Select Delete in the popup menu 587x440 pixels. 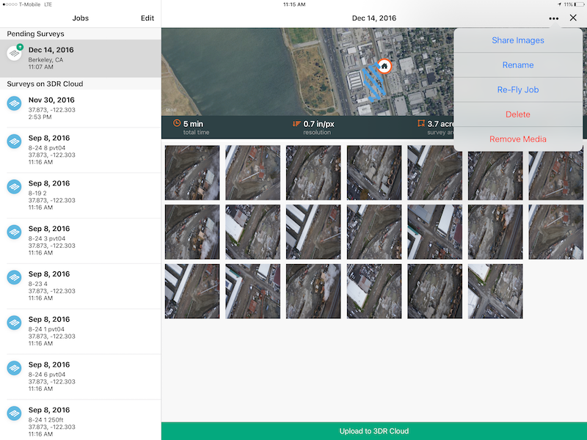(518, 114)
